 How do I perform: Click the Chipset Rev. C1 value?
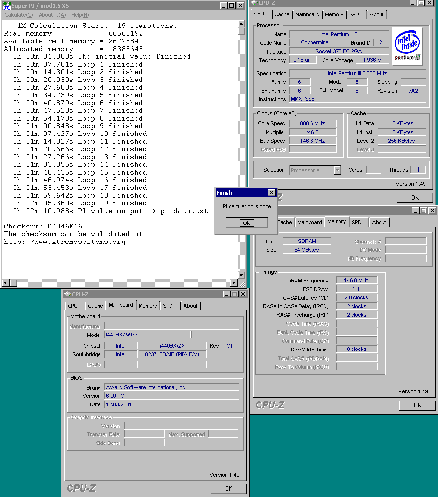[230, 346]
